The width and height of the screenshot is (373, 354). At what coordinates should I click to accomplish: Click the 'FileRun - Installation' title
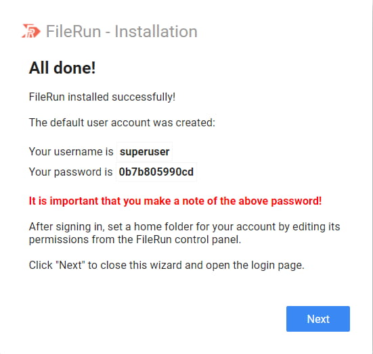122,31
